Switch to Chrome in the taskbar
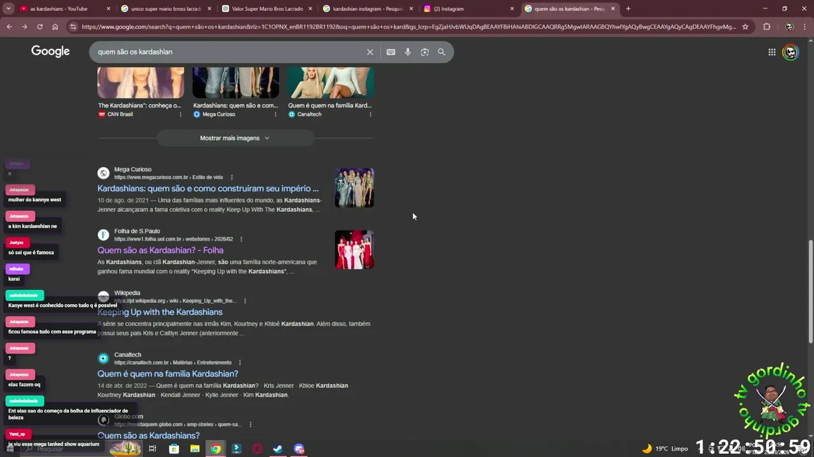This screenshot has height=457, width=814. tap(216, 449)
